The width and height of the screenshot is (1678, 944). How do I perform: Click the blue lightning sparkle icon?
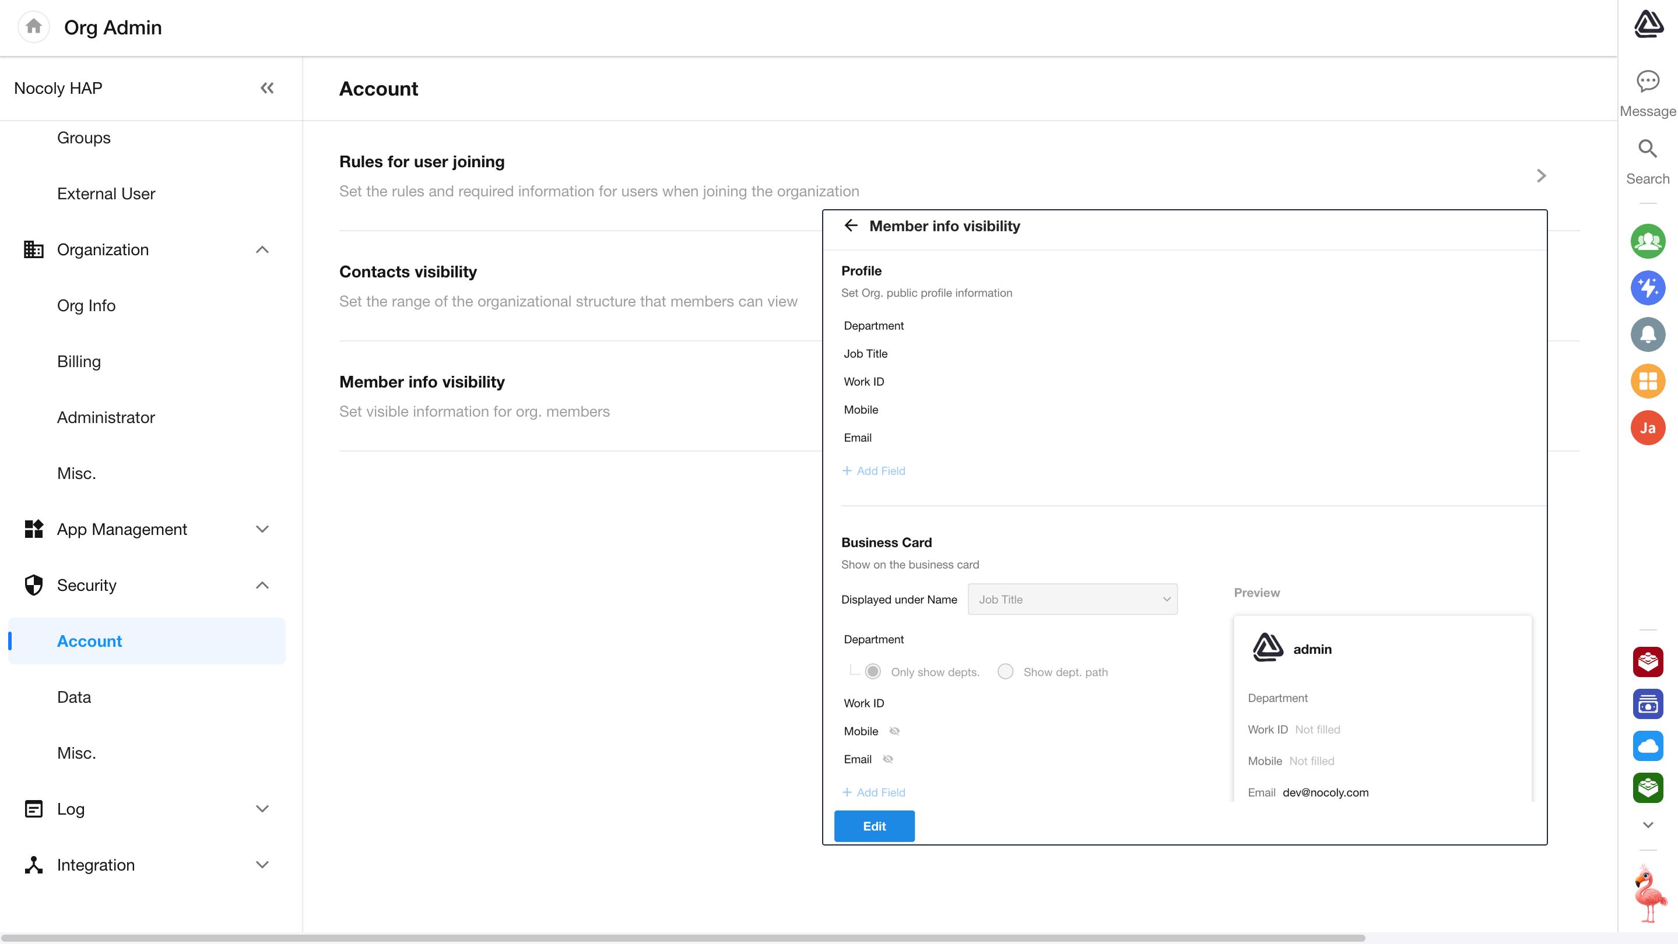(x=1647, y=288)
